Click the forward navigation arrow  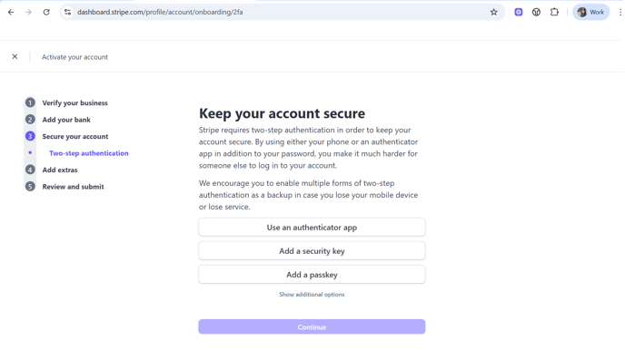tap(28, 12)
